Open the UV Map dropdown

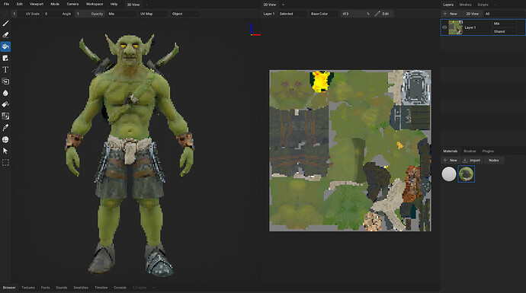pos(152,14)
